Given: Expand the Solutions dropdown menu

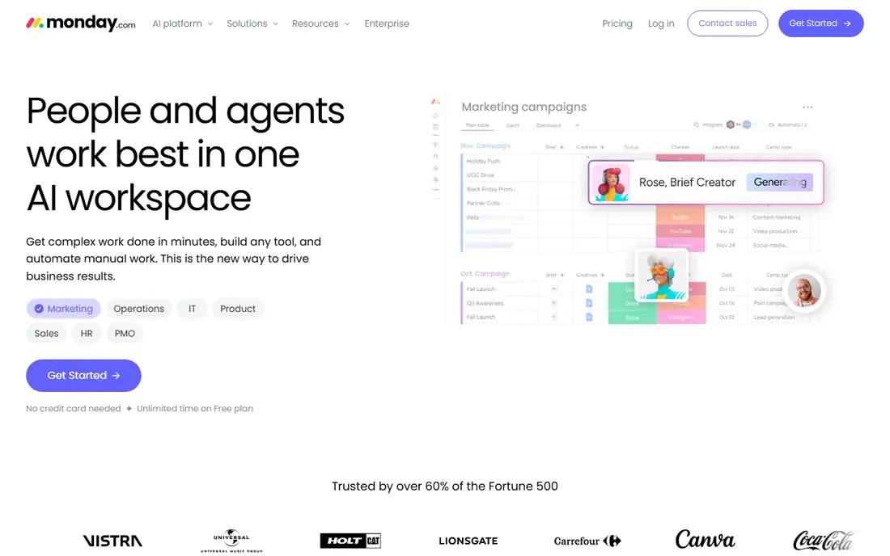Looking at the screenshot, I should (x=252, y=23).
